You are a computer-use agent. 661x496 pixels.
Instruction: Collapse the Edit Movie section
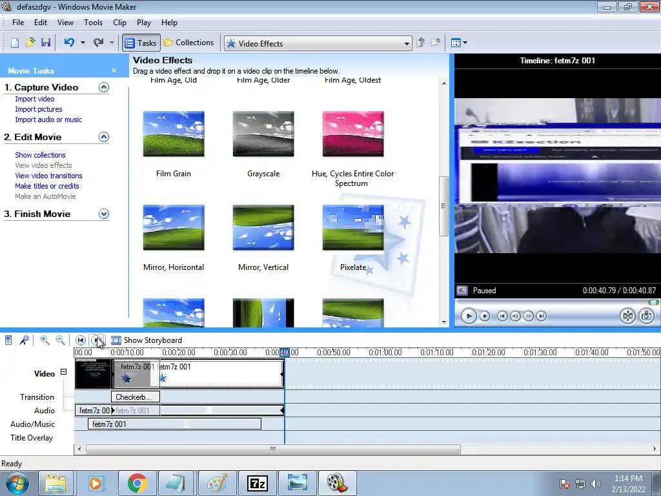tap(104, 137)
